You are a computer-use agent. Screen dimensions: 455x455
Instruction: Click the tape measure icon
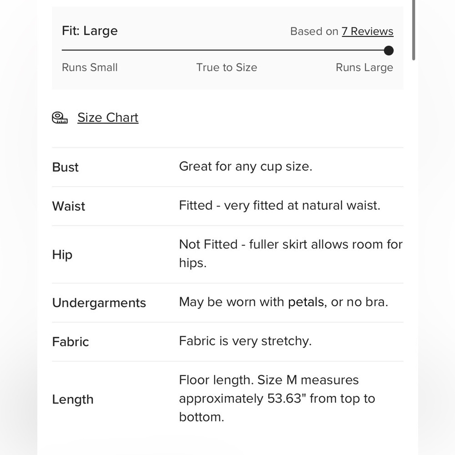click(x=60, y=118)
